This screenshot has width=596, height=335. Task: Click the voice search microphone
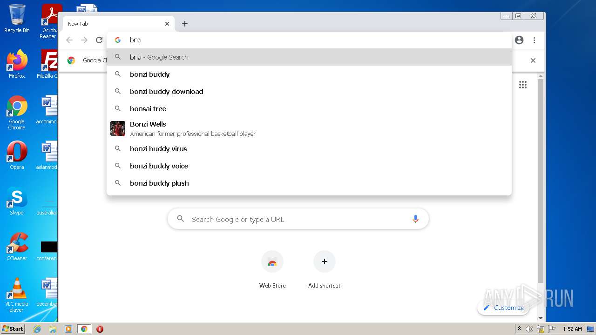click(415, 219)
